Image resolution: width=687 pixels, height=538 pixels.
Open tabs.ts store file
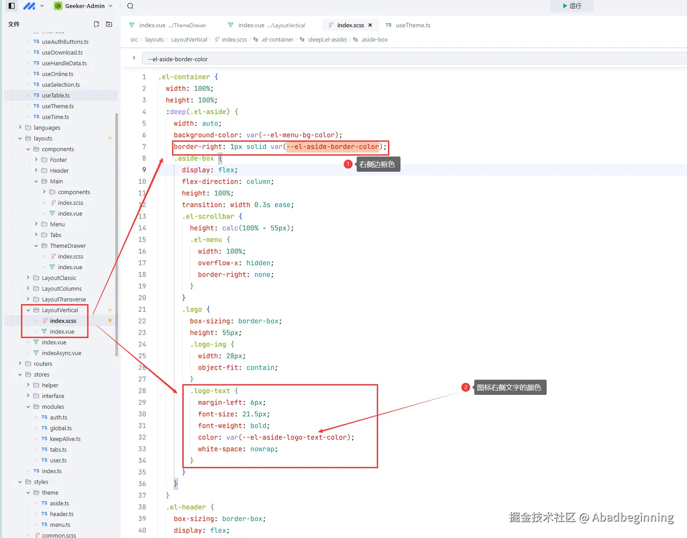(58, 449)
